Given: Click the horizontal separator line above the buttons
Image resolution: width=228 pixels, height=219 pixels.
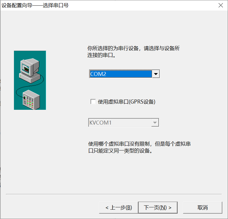Looking at the screenshot, I should (x=114, y=194).
